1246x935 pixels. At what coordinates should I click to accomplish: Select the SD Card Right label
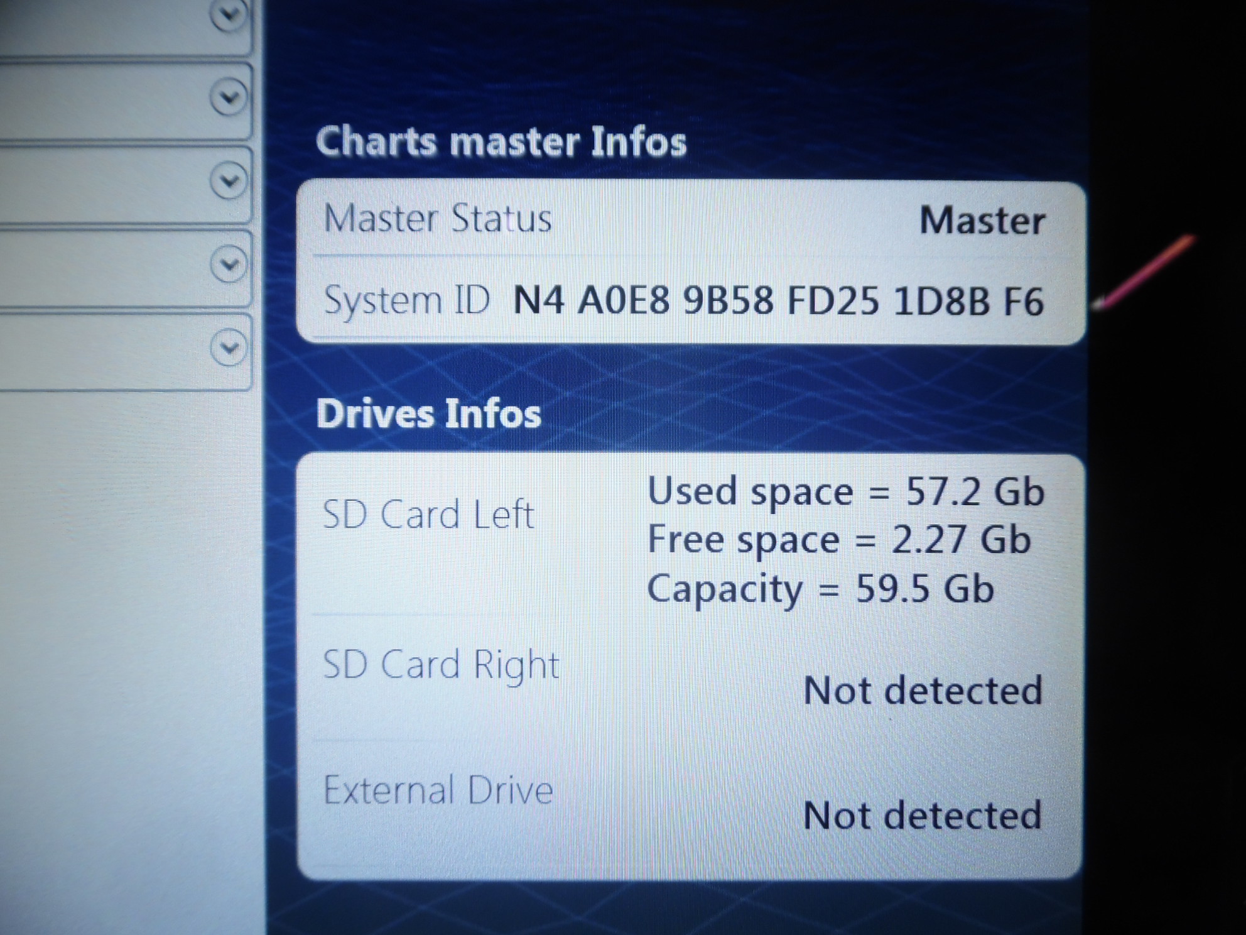click(440, 665)
